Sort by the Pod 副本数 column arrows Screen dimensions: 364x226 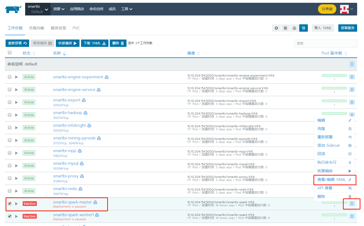346,53
